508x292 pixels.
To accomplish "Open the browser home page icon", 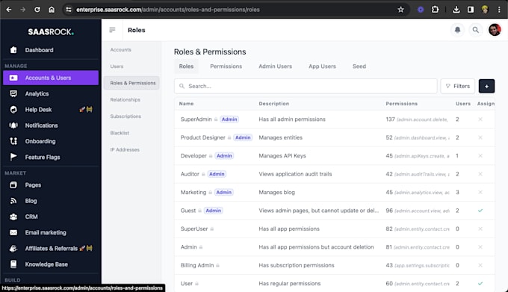I will click(x=52, y=10).
